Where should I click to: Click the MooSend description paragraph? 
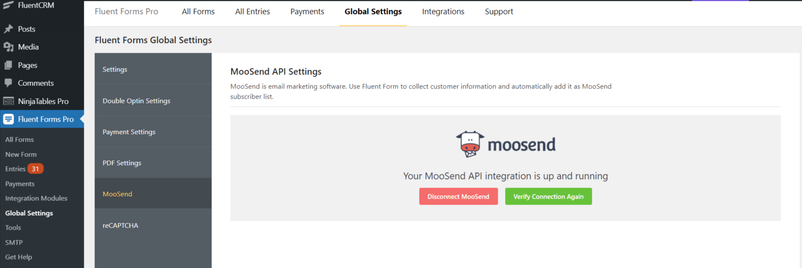click(421, 91)
